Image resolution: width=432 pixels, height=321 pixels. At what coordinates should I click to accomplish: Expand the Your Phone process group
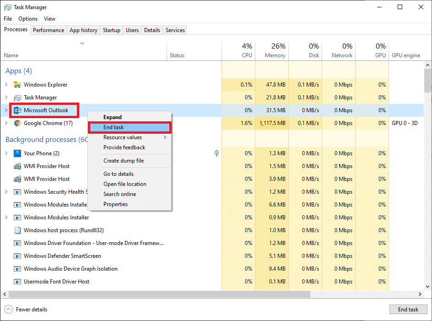[x=6, y=153]
